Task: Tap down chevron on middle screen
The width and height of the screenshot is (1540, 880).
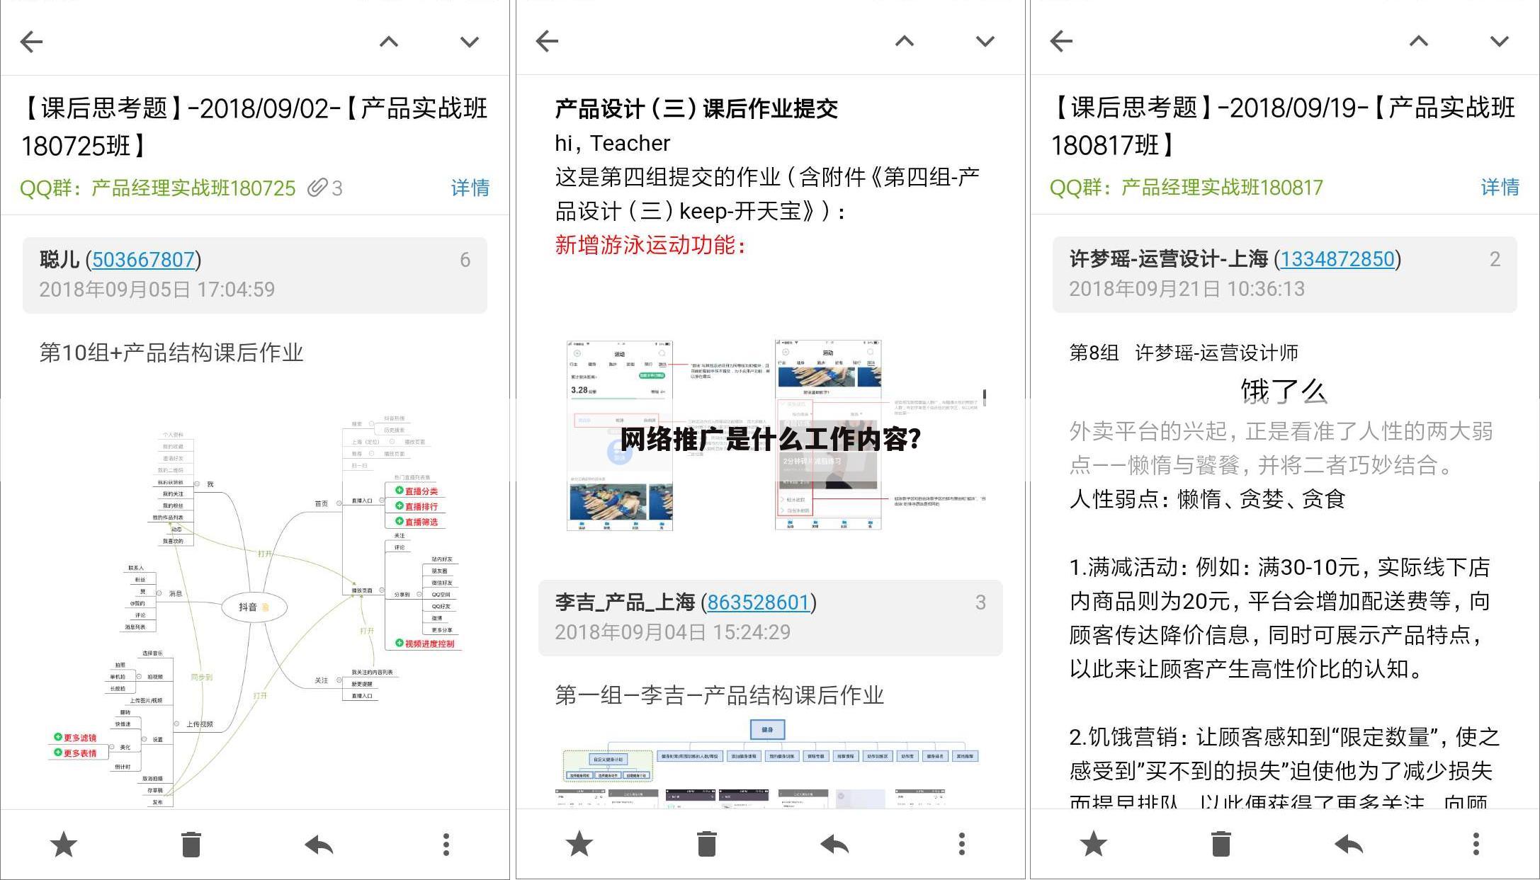Action: coord(985,41)
